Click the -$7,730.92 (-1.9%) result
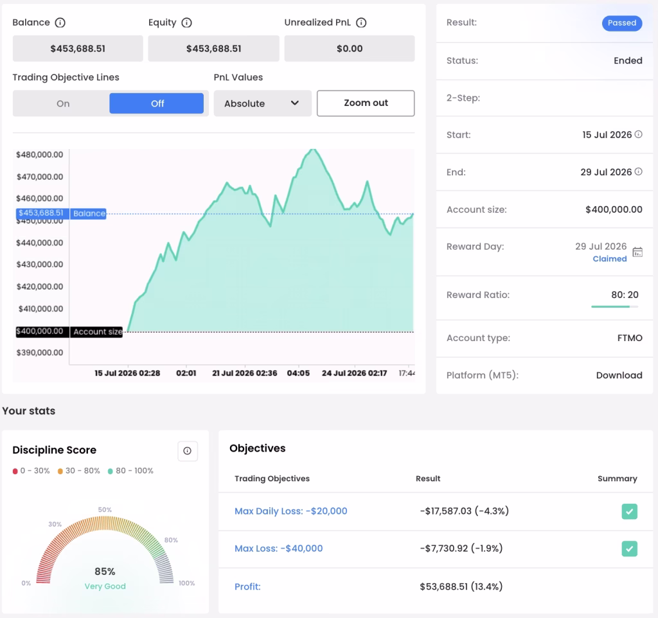 pos(461,549)
